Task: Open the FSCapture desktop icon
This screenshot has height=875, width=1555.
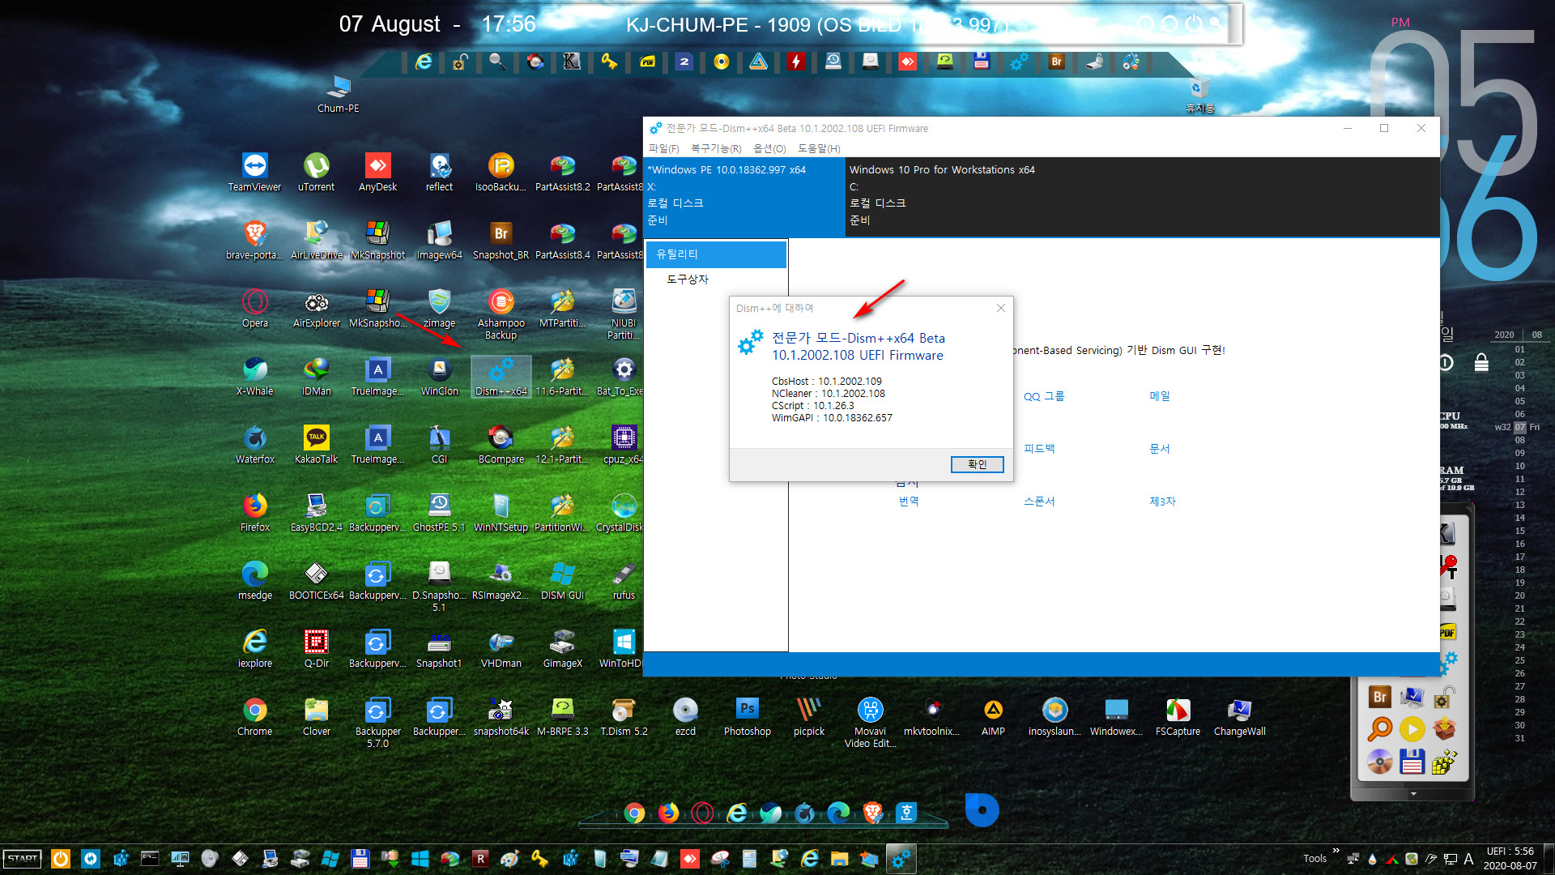Action: click(1178, 717)
